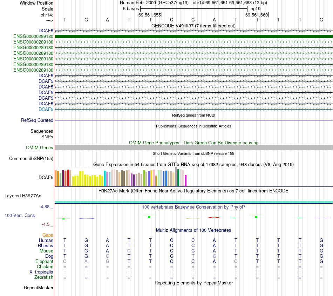Open the GTEx Gene Expression track title
Viewport: 333px width, 296px height.
pos(193,164)
